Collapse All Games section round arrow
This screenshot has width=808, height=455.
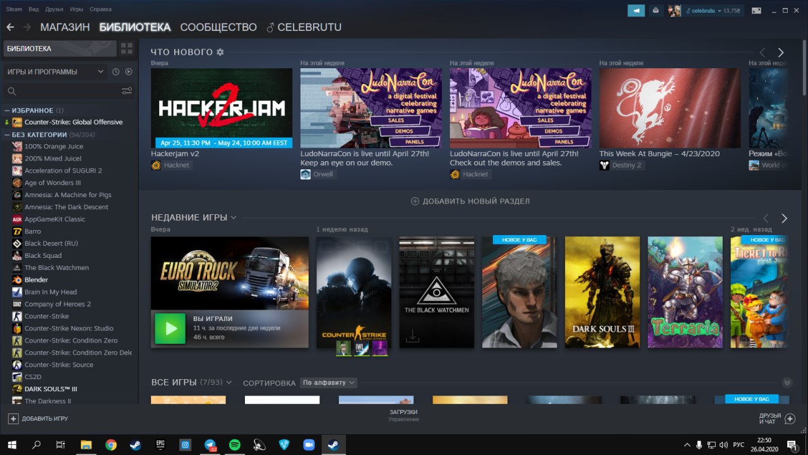tap(787, 382)
